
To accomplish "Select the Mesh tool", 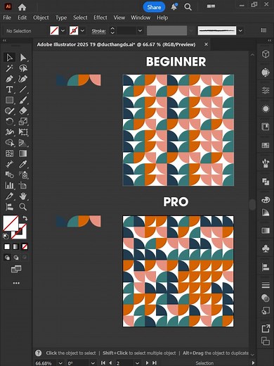I will [9, 153].
